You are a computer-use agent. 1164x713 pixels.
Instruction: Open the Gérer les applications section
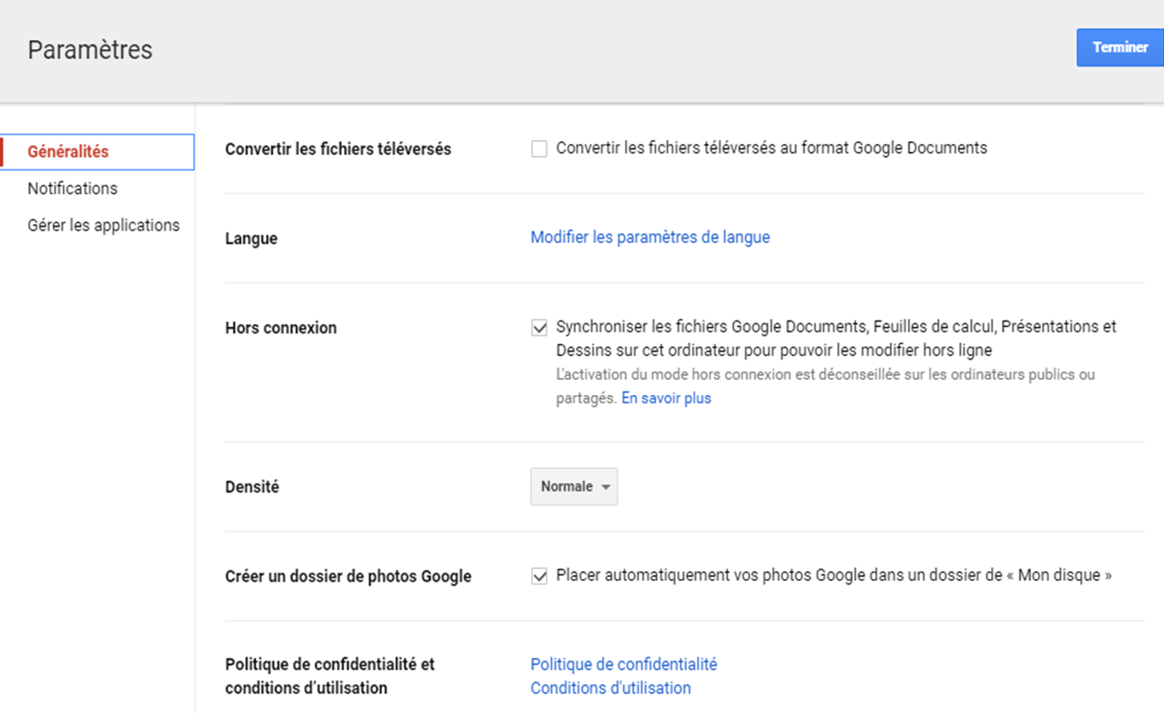pos(103,225)
